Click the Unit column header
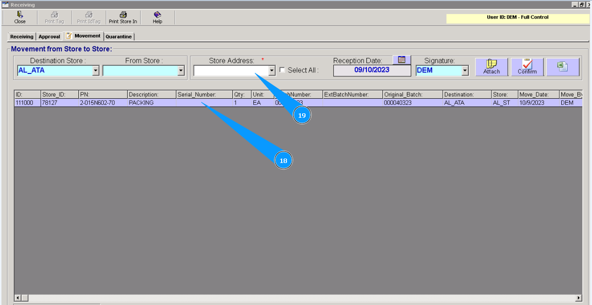The width and height of the screenshot is (592, 305). click(262, 94)
